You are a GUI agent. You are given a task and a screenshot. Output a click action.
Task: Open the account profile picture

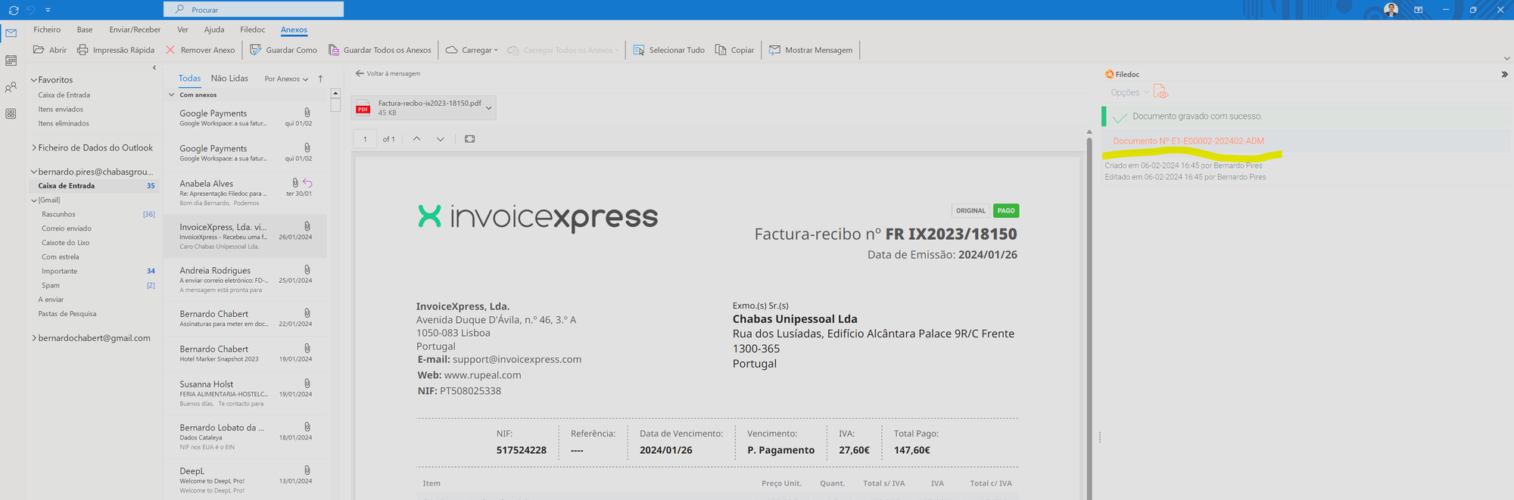tap(1391, 10)
